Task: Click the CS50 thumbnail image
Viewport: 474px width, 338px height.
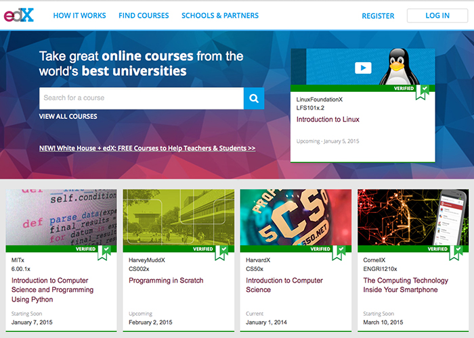Action: tap(296, 217)
